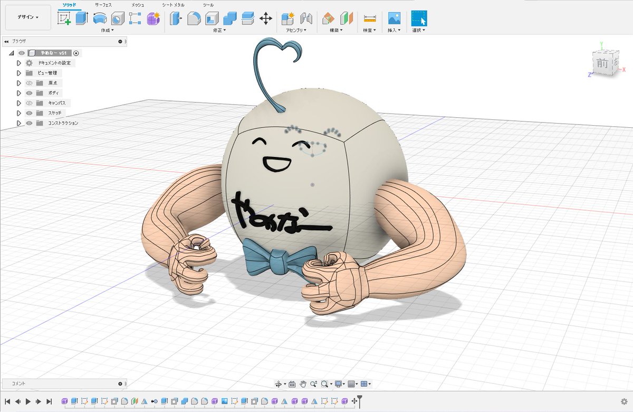Step timeline one feature back

pos(18,401)
